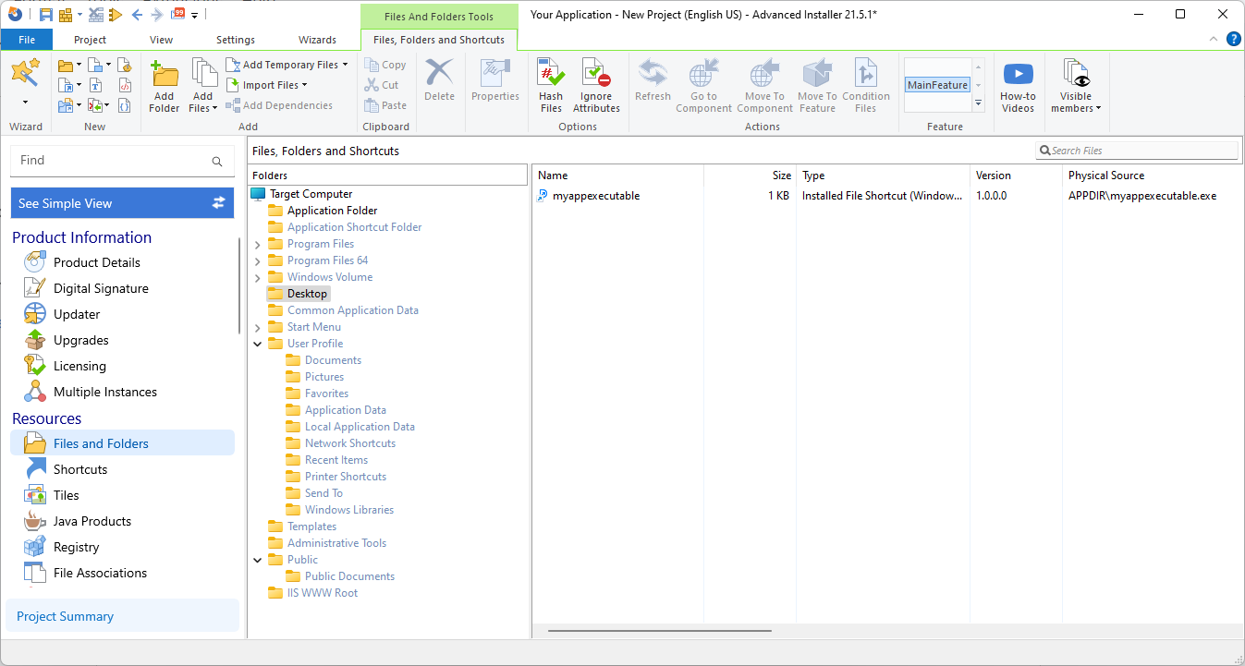Image resolution: width=1245 pixels, height=666 pixels.
Task: Click the blue Back navigation arrow
Action: pyautogui.click(x=137, y=14)
